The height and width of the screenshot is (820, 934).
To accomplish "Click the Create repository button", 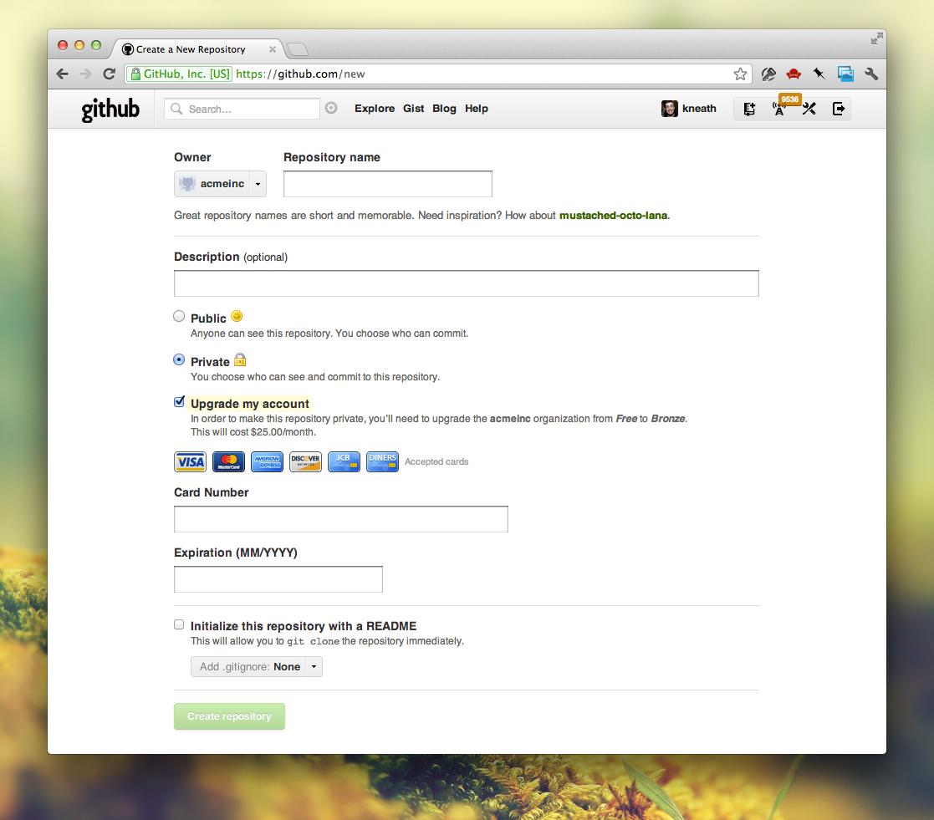I will tap(229, 716).
